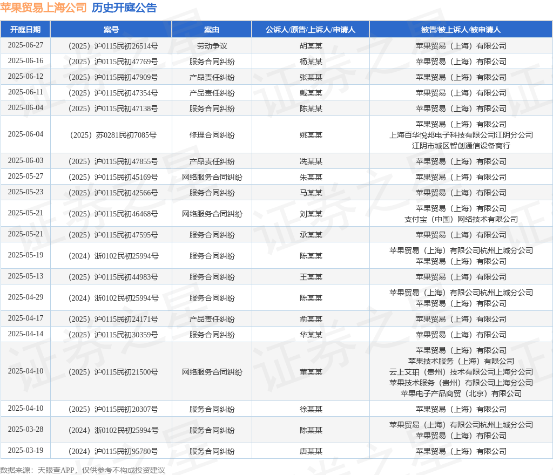
Task: Click the 苹果贸易上海公司 title text
Action: pyautogui.click(x=43, y=8)
